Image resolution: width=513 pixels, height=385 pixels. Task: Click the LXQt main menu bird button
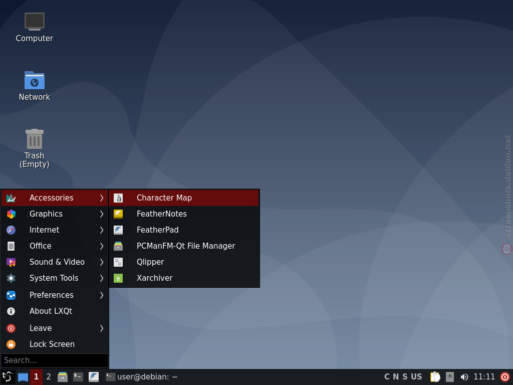click(x=8, y=377)
